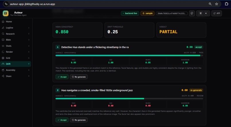The height and width of the screenshot is (127, 231).
Task: Open the GitHub repository icon
Action: [x=192, y=13]
